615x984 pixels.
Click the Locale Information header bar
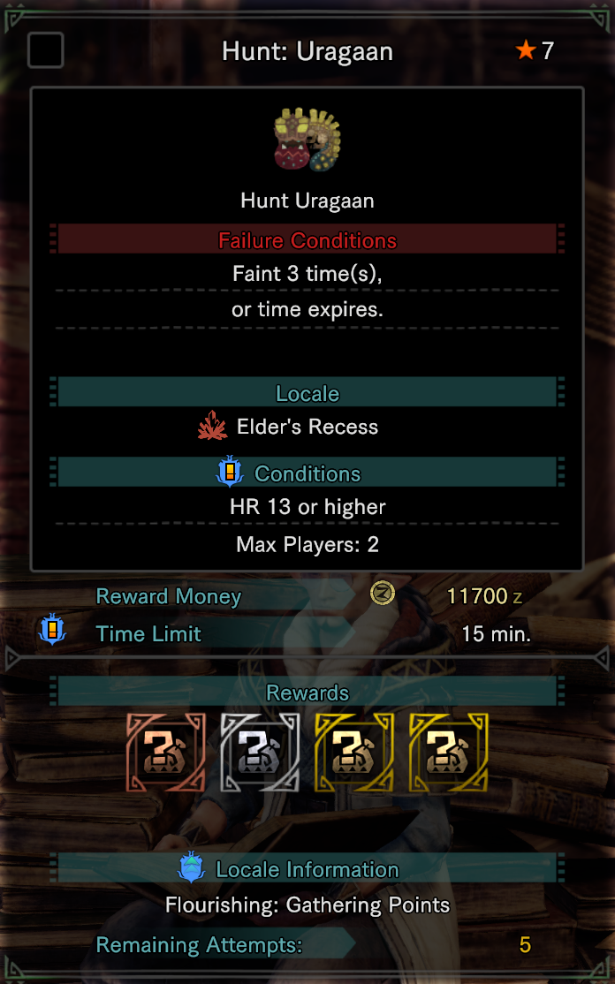pyautogui.click(x=307, y=868)
